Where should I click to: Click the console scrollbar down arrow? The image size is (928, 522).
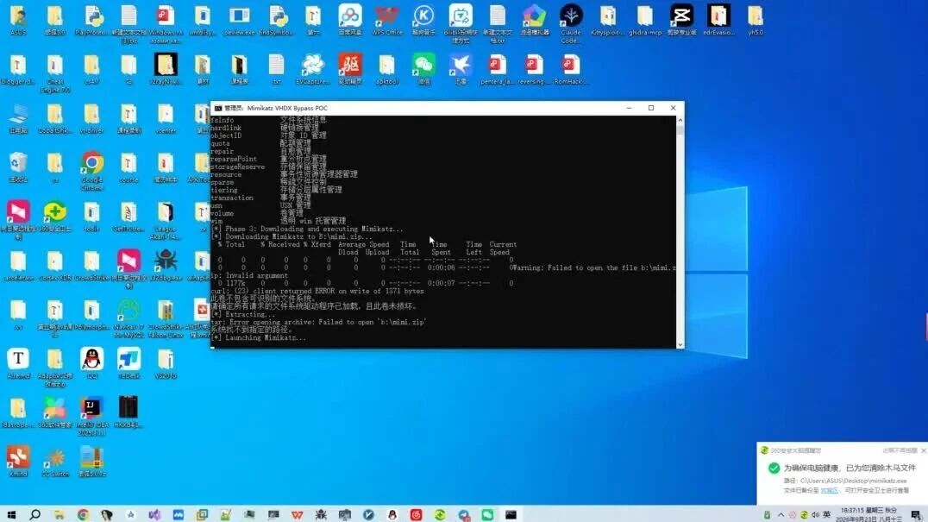pyautogui.click(x=680, y=344)
